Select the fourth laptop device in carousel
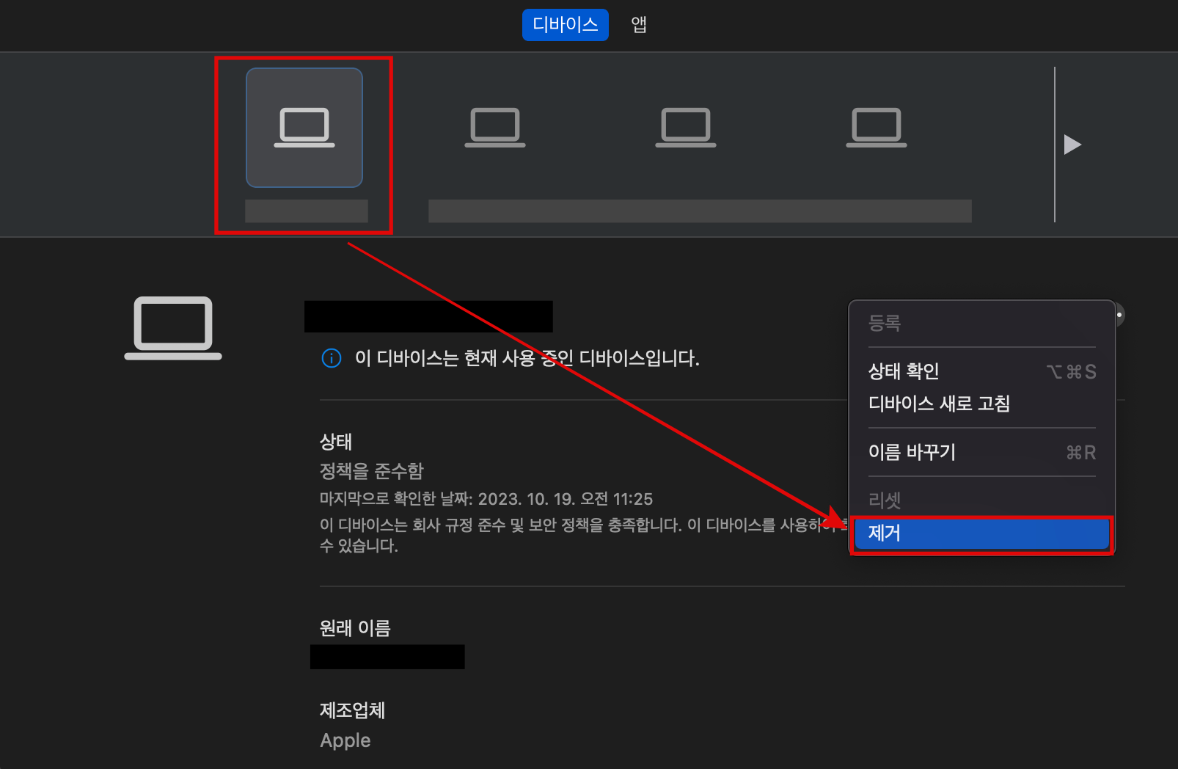The image size is (1178, 769). click(876, 127)
